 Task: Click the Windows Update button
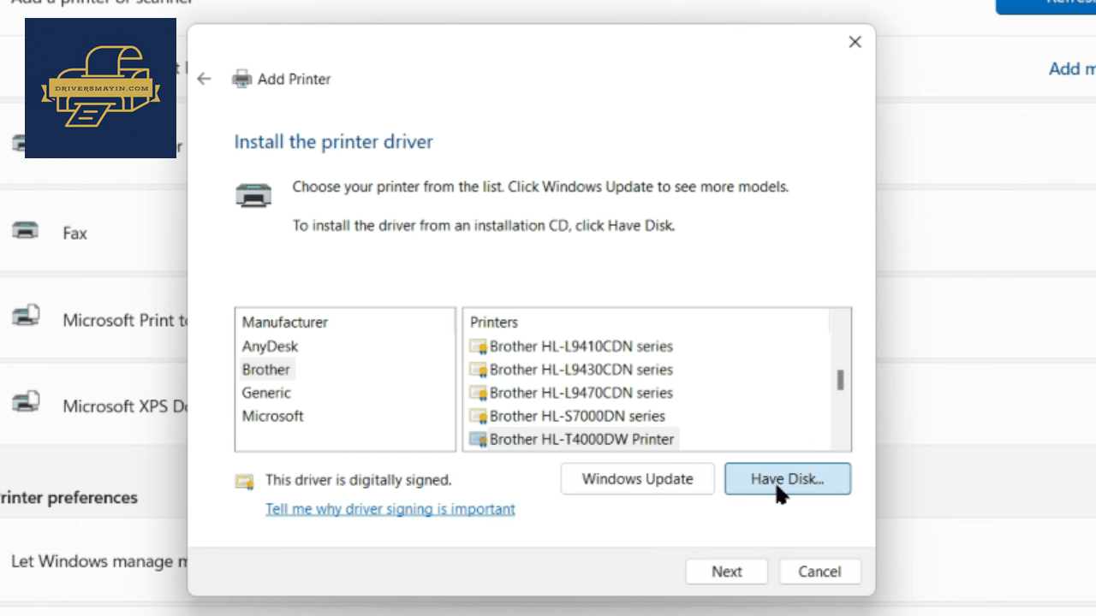[x=638, y=479]
